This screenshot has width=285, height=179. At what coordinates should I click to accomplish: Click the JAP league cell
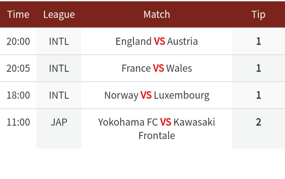click(x=59, y=122)
